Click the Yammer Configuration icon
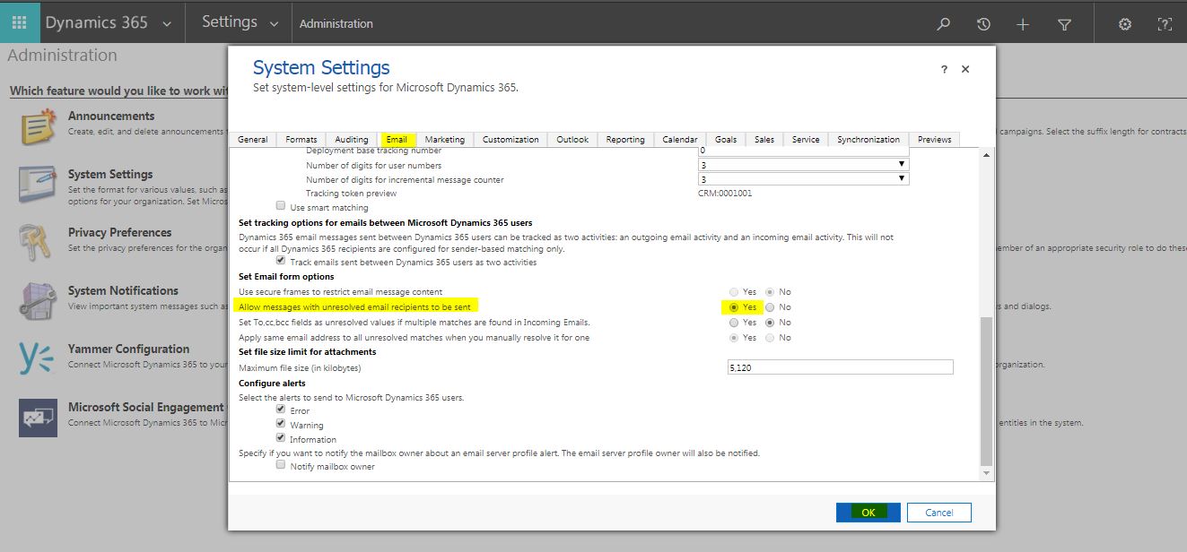1187x552 pixels. (x=38, y=359)
